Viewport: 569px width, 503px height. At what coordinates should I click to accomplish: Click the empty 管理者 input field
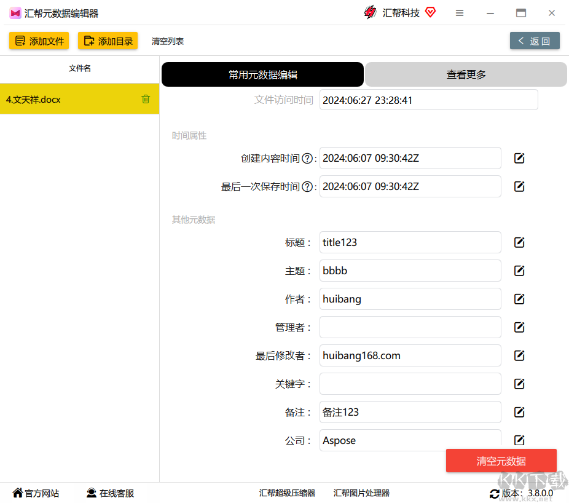[x=410, y=327]
